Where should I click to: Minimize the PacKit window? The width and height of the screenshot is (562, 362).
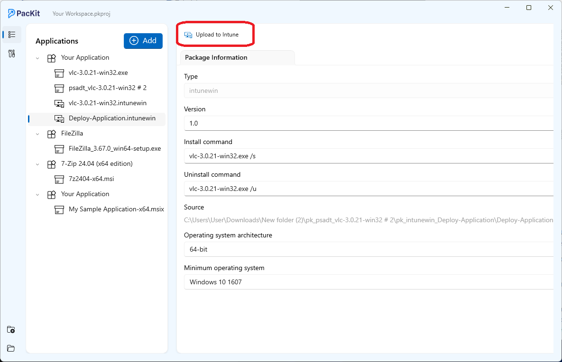507,8
